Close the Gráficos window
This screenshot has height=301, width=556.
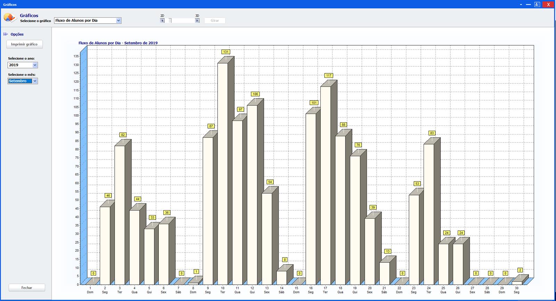549,5
